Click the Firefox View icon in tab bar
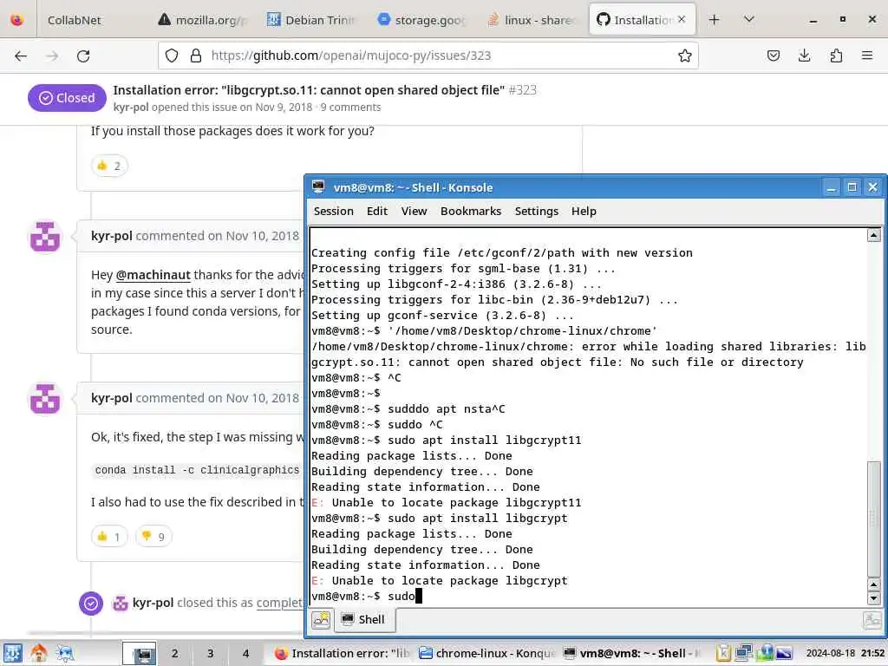Screen dimensions: 888x666 click(17, 20)
